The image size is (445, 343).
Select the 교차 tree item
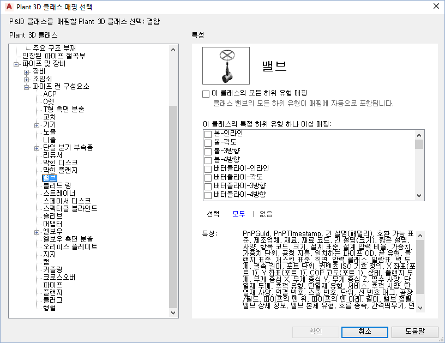click(x=50, y=117)
